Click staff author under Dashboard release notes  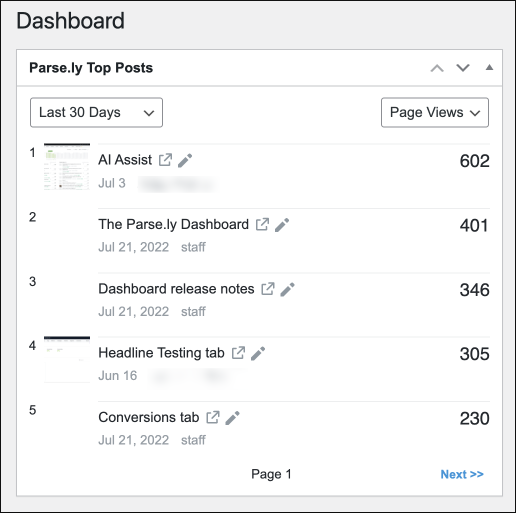click(x=193, y=311)
